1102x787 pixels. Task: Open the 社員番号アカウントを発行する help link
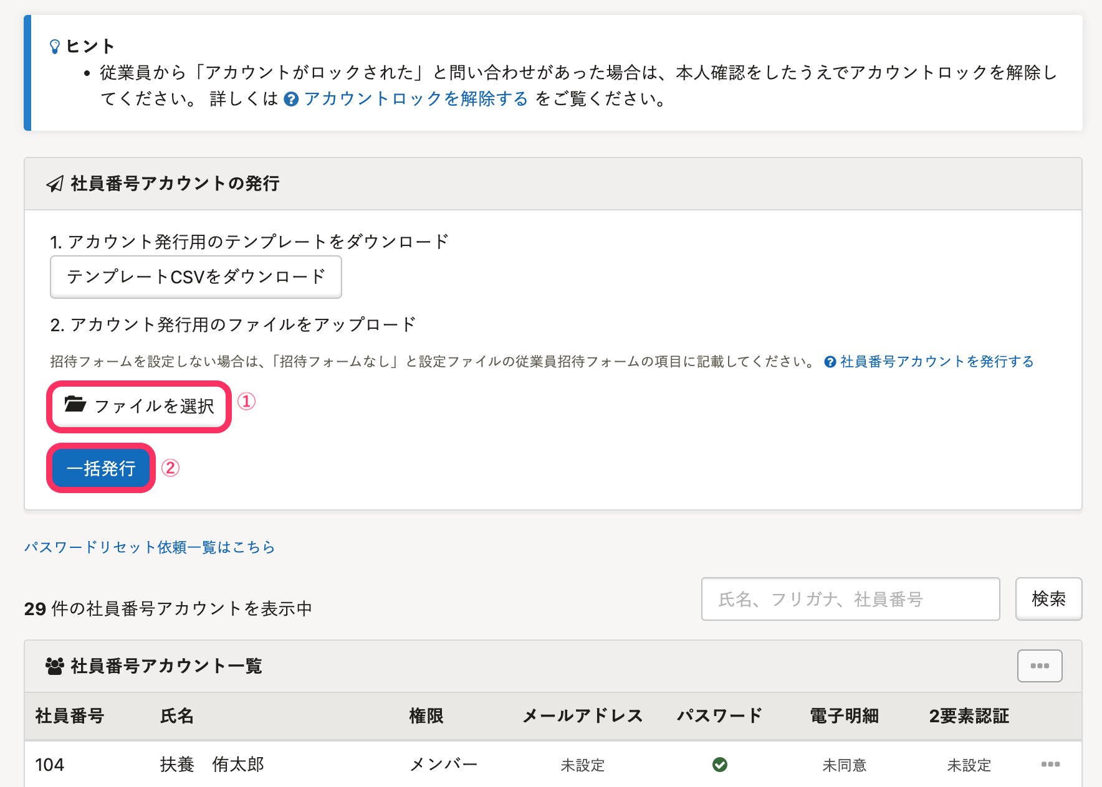[937, 362]
